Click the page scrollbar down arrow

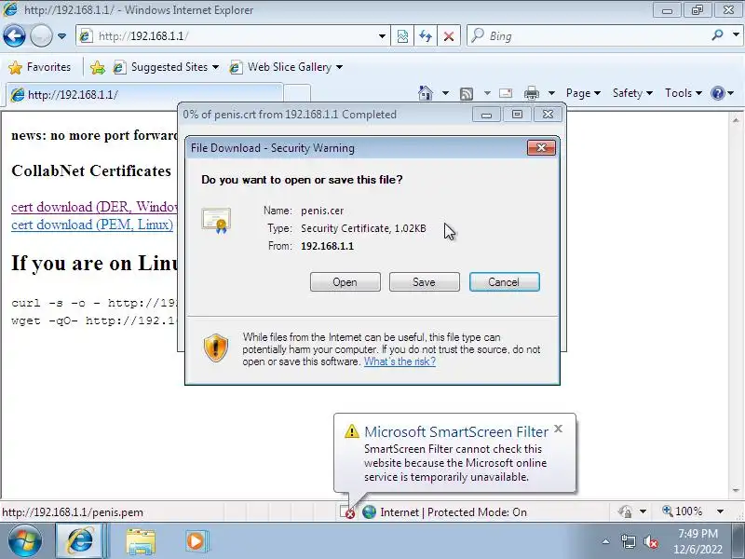click(x=736, y=490)
